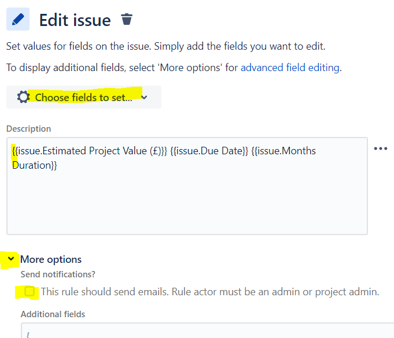394x338 pixels.
Task: Click into the Additional fields JSON box
Action: coord(208,330)
